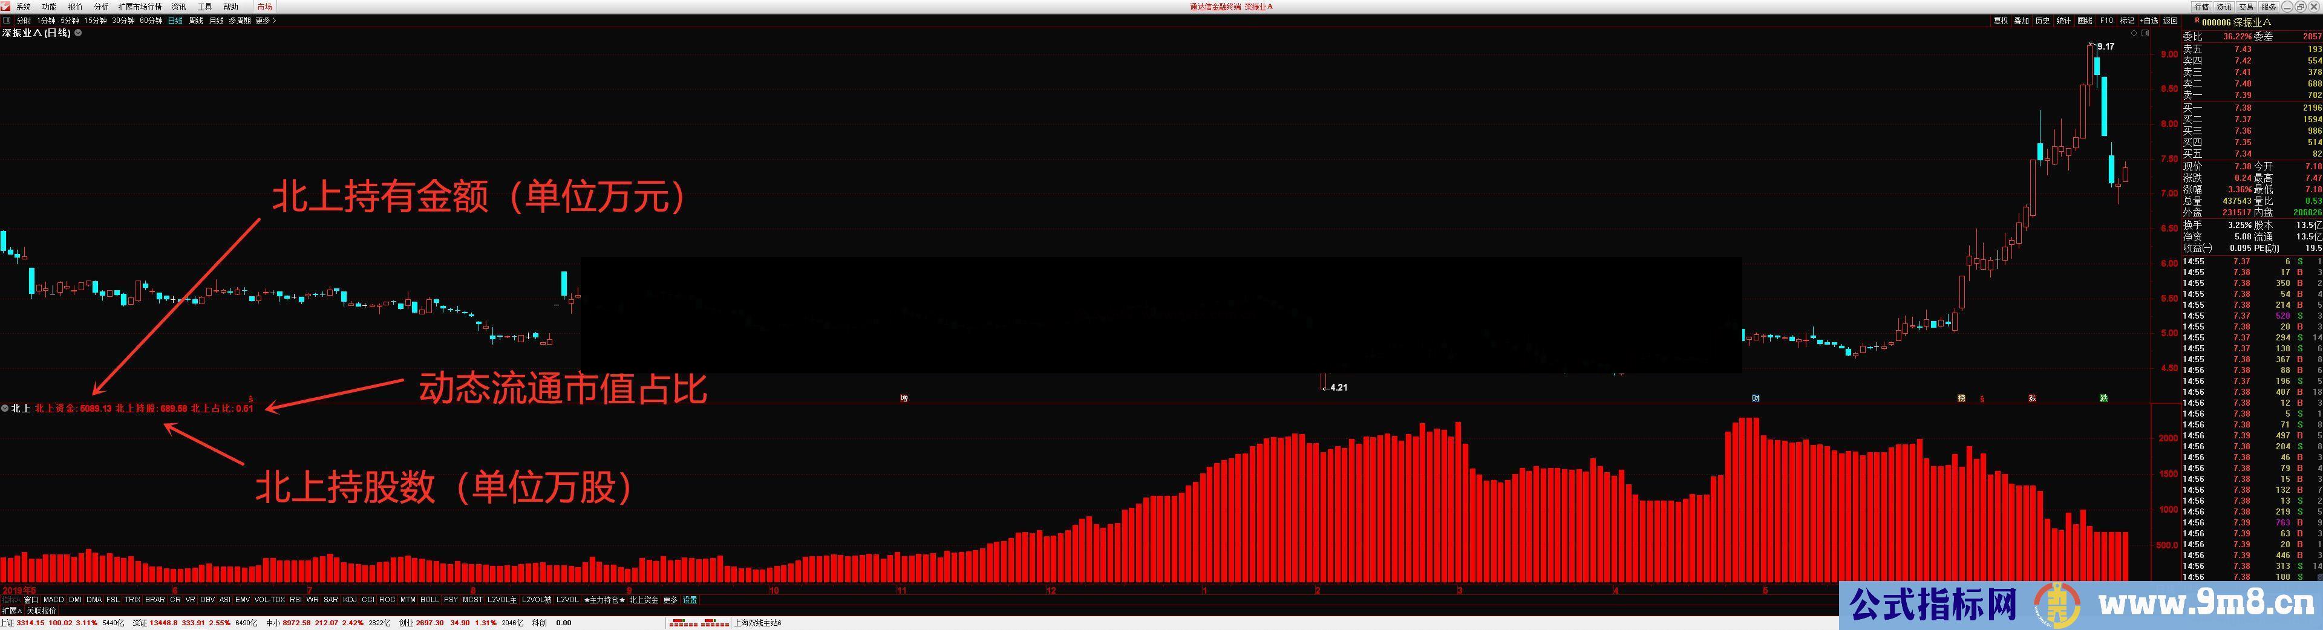Expand 更多 timeframe options
This screenshot has width=2323, height=630.
[264, 21]
